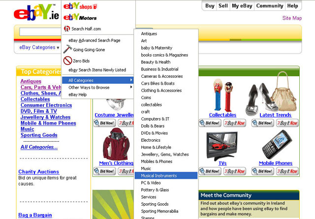The image size is (315, 219).
Task: Choose baby & Maternity category
Action: click(157, 48)
